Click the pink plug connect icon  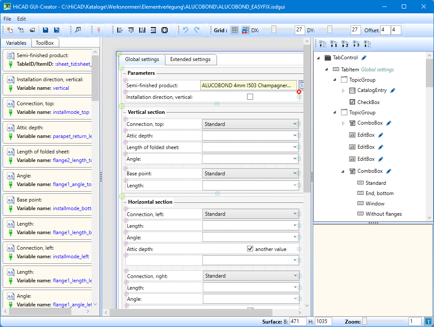pos(99,30)
